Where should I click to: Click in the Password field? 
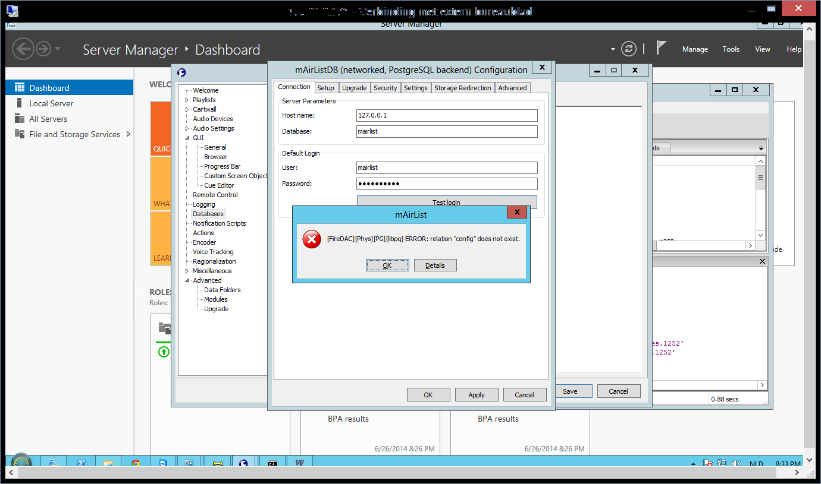click(447, 184)
